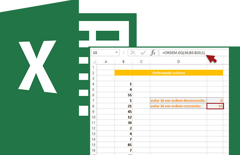Select row 10 header
Viewport: 240px width, 155px height.
click(x=93, y=117)
